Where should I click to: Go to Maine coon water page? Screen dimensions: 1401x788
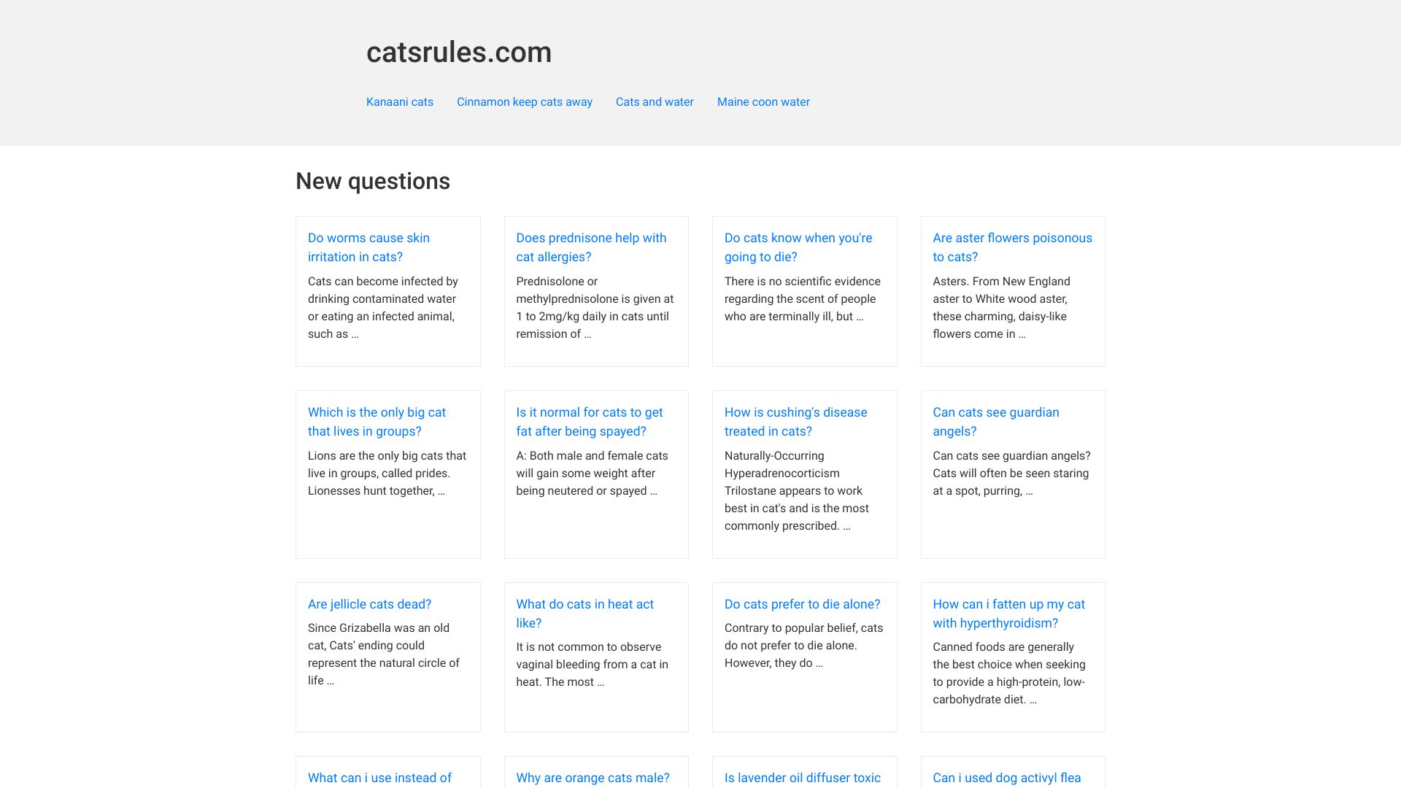tap(763, 102)
